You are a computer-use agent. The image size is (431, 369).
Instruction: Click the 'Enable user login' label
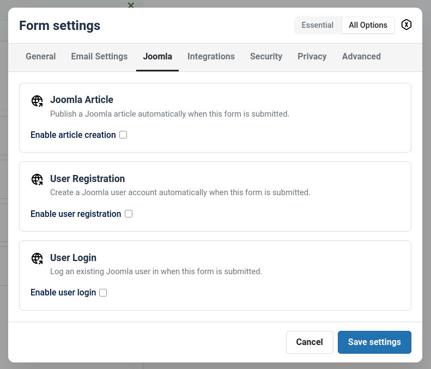63,292
